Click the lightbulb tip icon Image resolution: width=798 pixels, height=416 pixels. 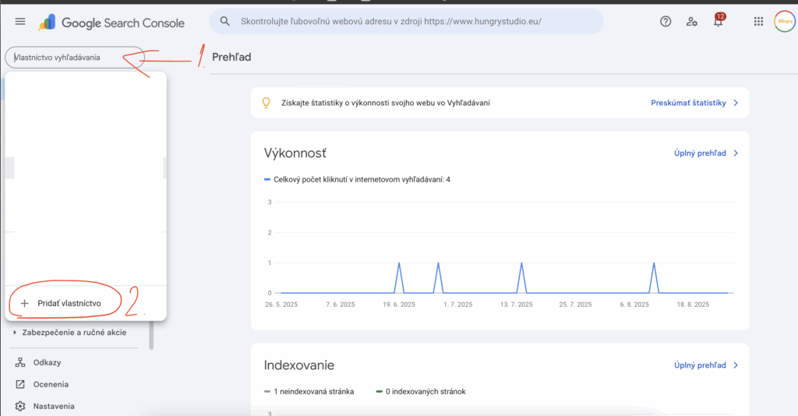pos(266,103)
